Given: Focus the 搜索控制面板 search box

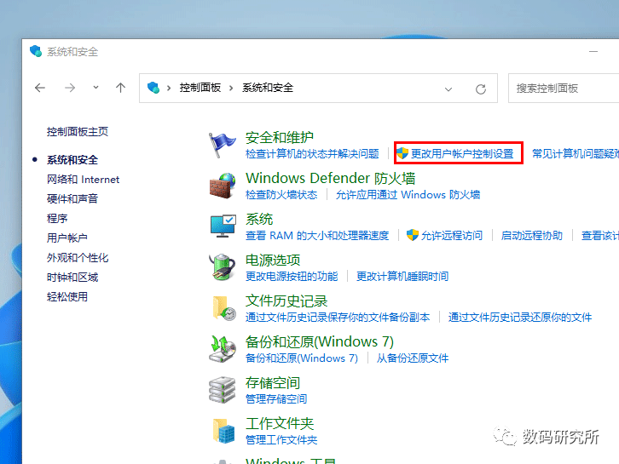Looking at the screenshot, I should click(x=564, y=89).
